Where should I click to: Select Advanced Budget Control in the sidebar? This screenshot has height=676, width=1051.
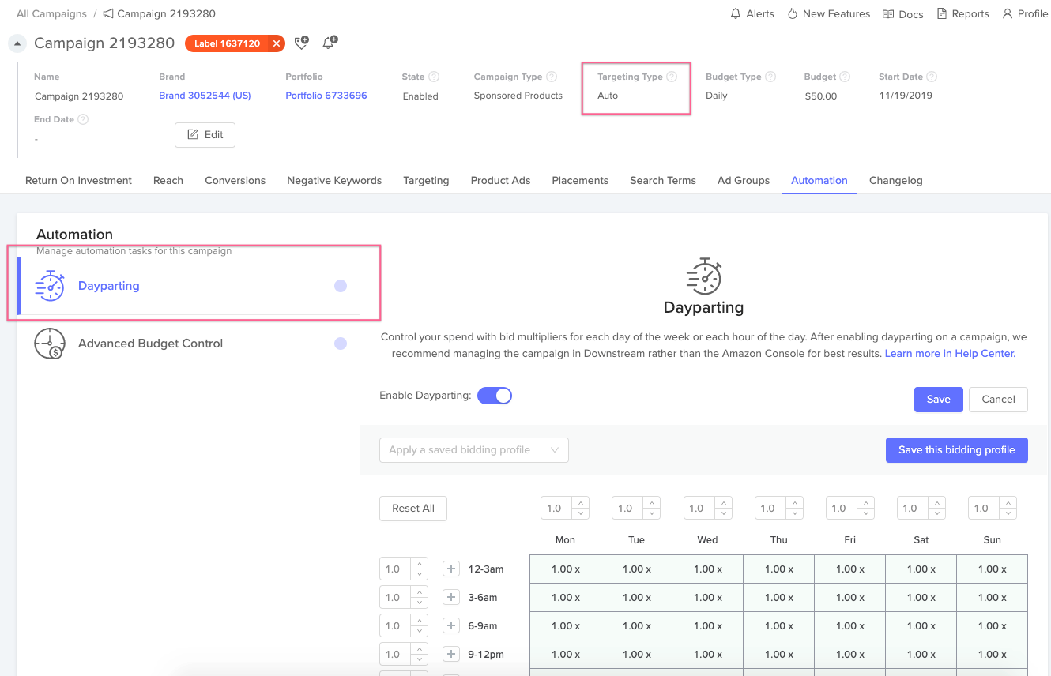click(x=150, y=343)
